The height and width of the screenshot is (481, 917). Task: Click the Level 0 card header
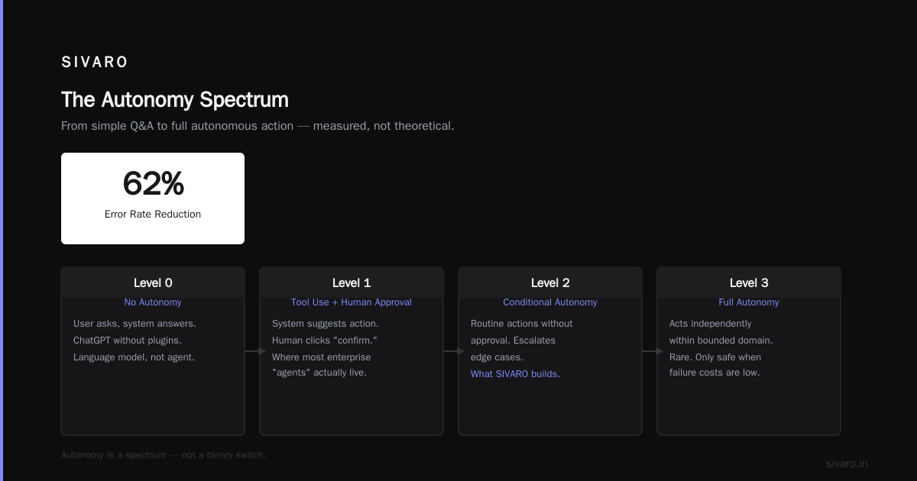[153, 282]
